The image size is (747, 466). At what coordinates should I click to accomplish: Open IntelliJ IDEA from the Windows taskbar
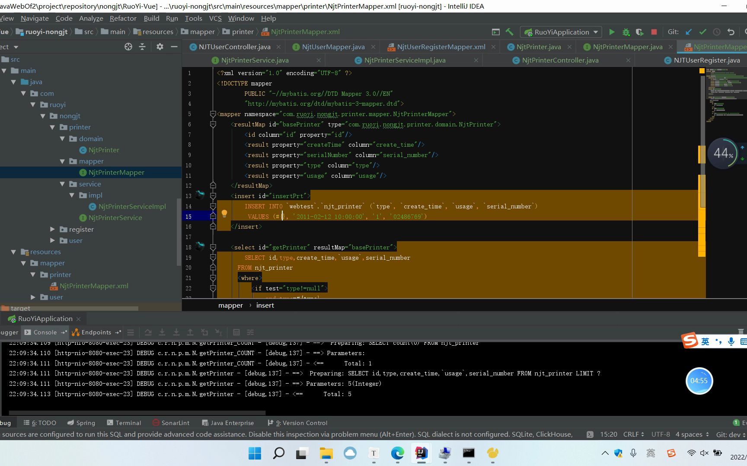tap(421, 453)
